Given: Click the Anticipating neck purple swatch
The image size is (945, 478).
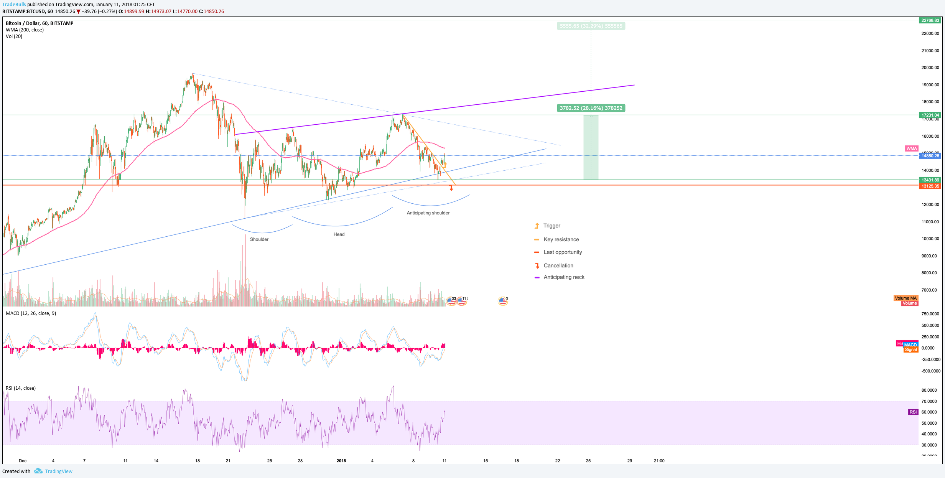Looking at the screenshot, I should pos(537,277).
